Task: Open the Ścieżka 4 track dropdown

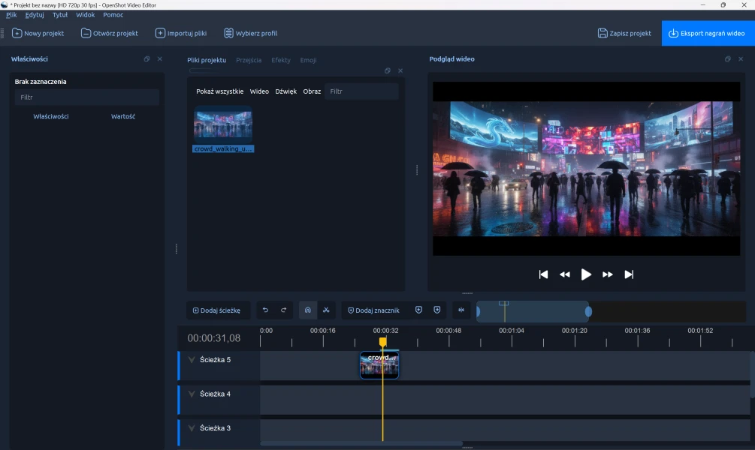Action: [x=192, y=394]
